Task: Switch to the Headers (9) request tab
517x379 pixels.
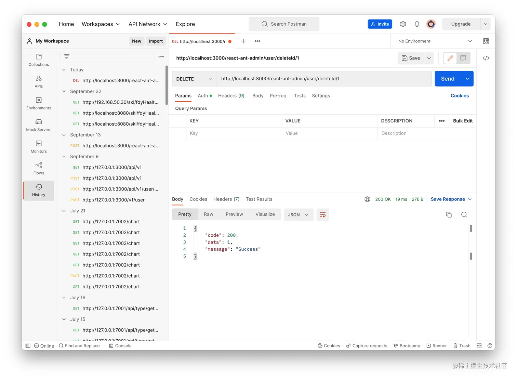Action: click(231, 96)
